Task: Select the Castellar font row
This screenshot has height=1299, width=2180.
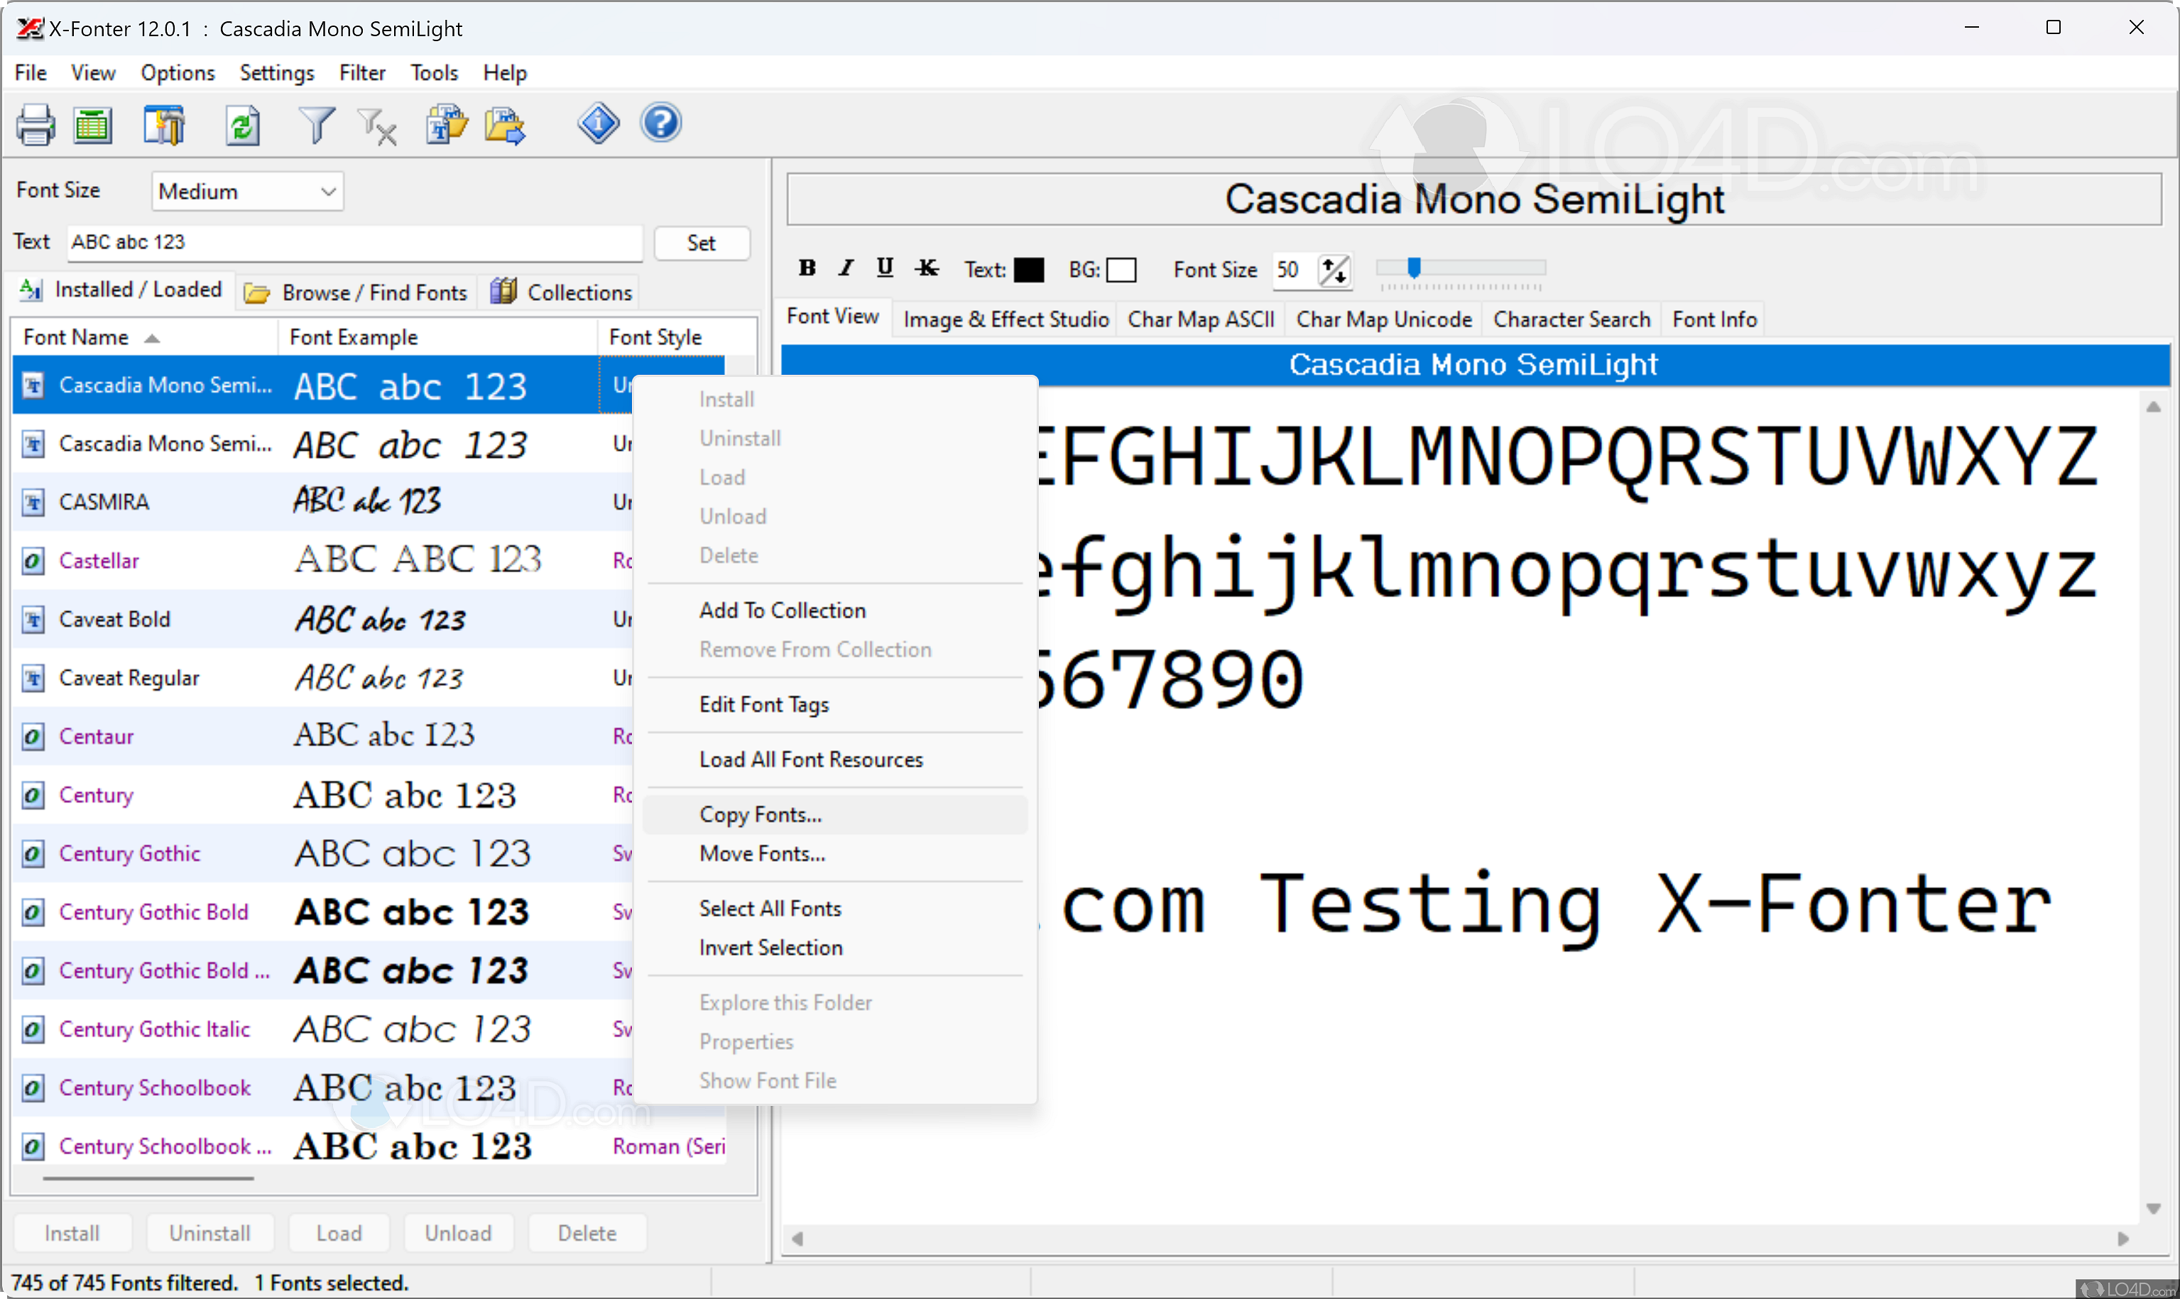Action: coord(322,561)
